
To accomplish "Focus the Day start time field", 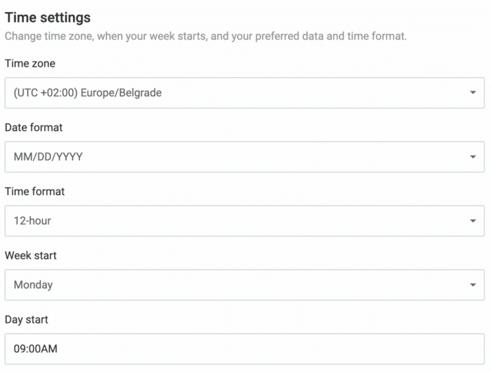I will pyautogui.click(x=244, y=349).
